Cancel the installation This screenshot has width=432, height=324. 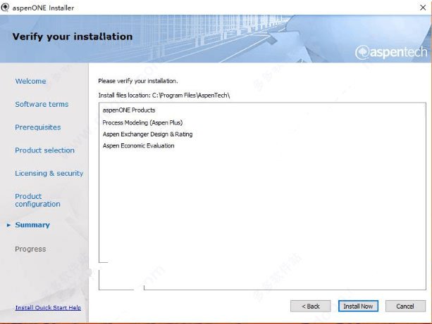[405, 306]
